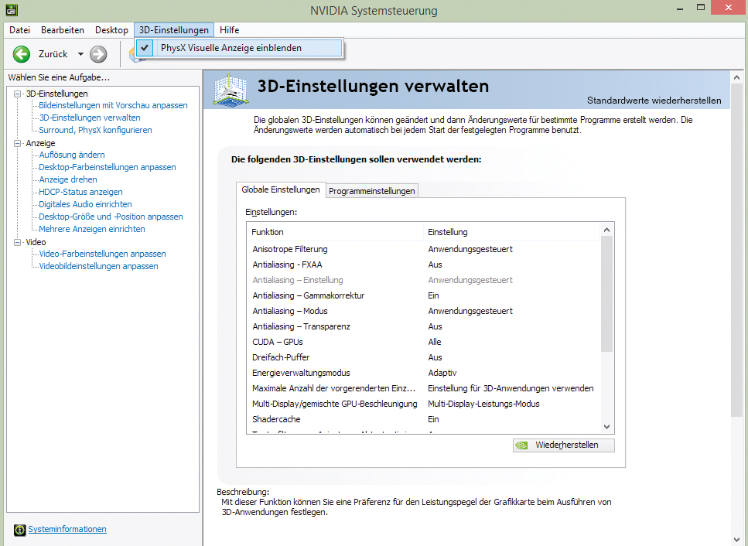Screen dimensions: 748x546
Task: Open the Hilfe menu
Action: point(229,30)
